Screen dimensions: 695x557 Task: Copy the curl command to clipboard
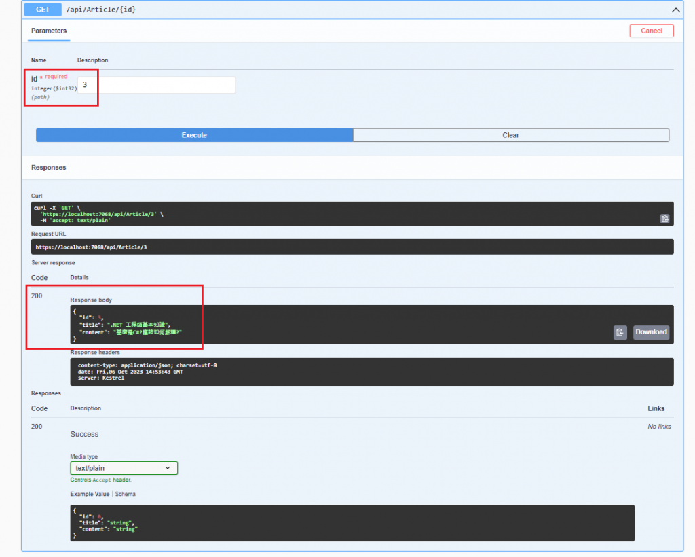click(x=664, y=219)
